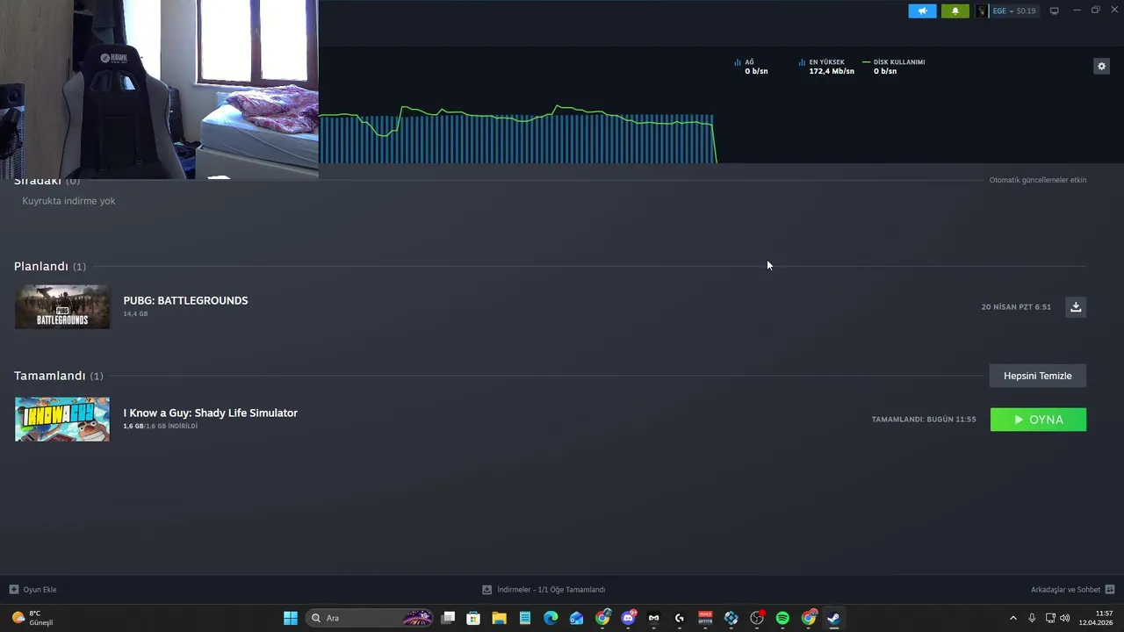This screenshot has height=632, width=1124.
Task: Select the Steam taskbar icon
Action: [834, 618]
